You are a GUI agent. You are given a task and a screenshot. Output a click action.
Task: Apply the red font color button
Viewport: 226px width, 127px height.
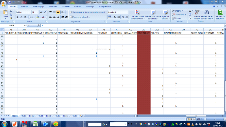coord(43,17)
